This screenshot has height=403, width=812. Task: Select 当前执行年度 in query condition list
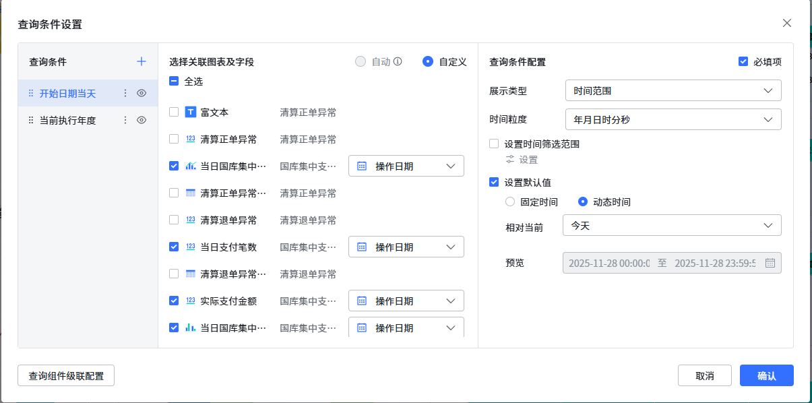[67, 121]
